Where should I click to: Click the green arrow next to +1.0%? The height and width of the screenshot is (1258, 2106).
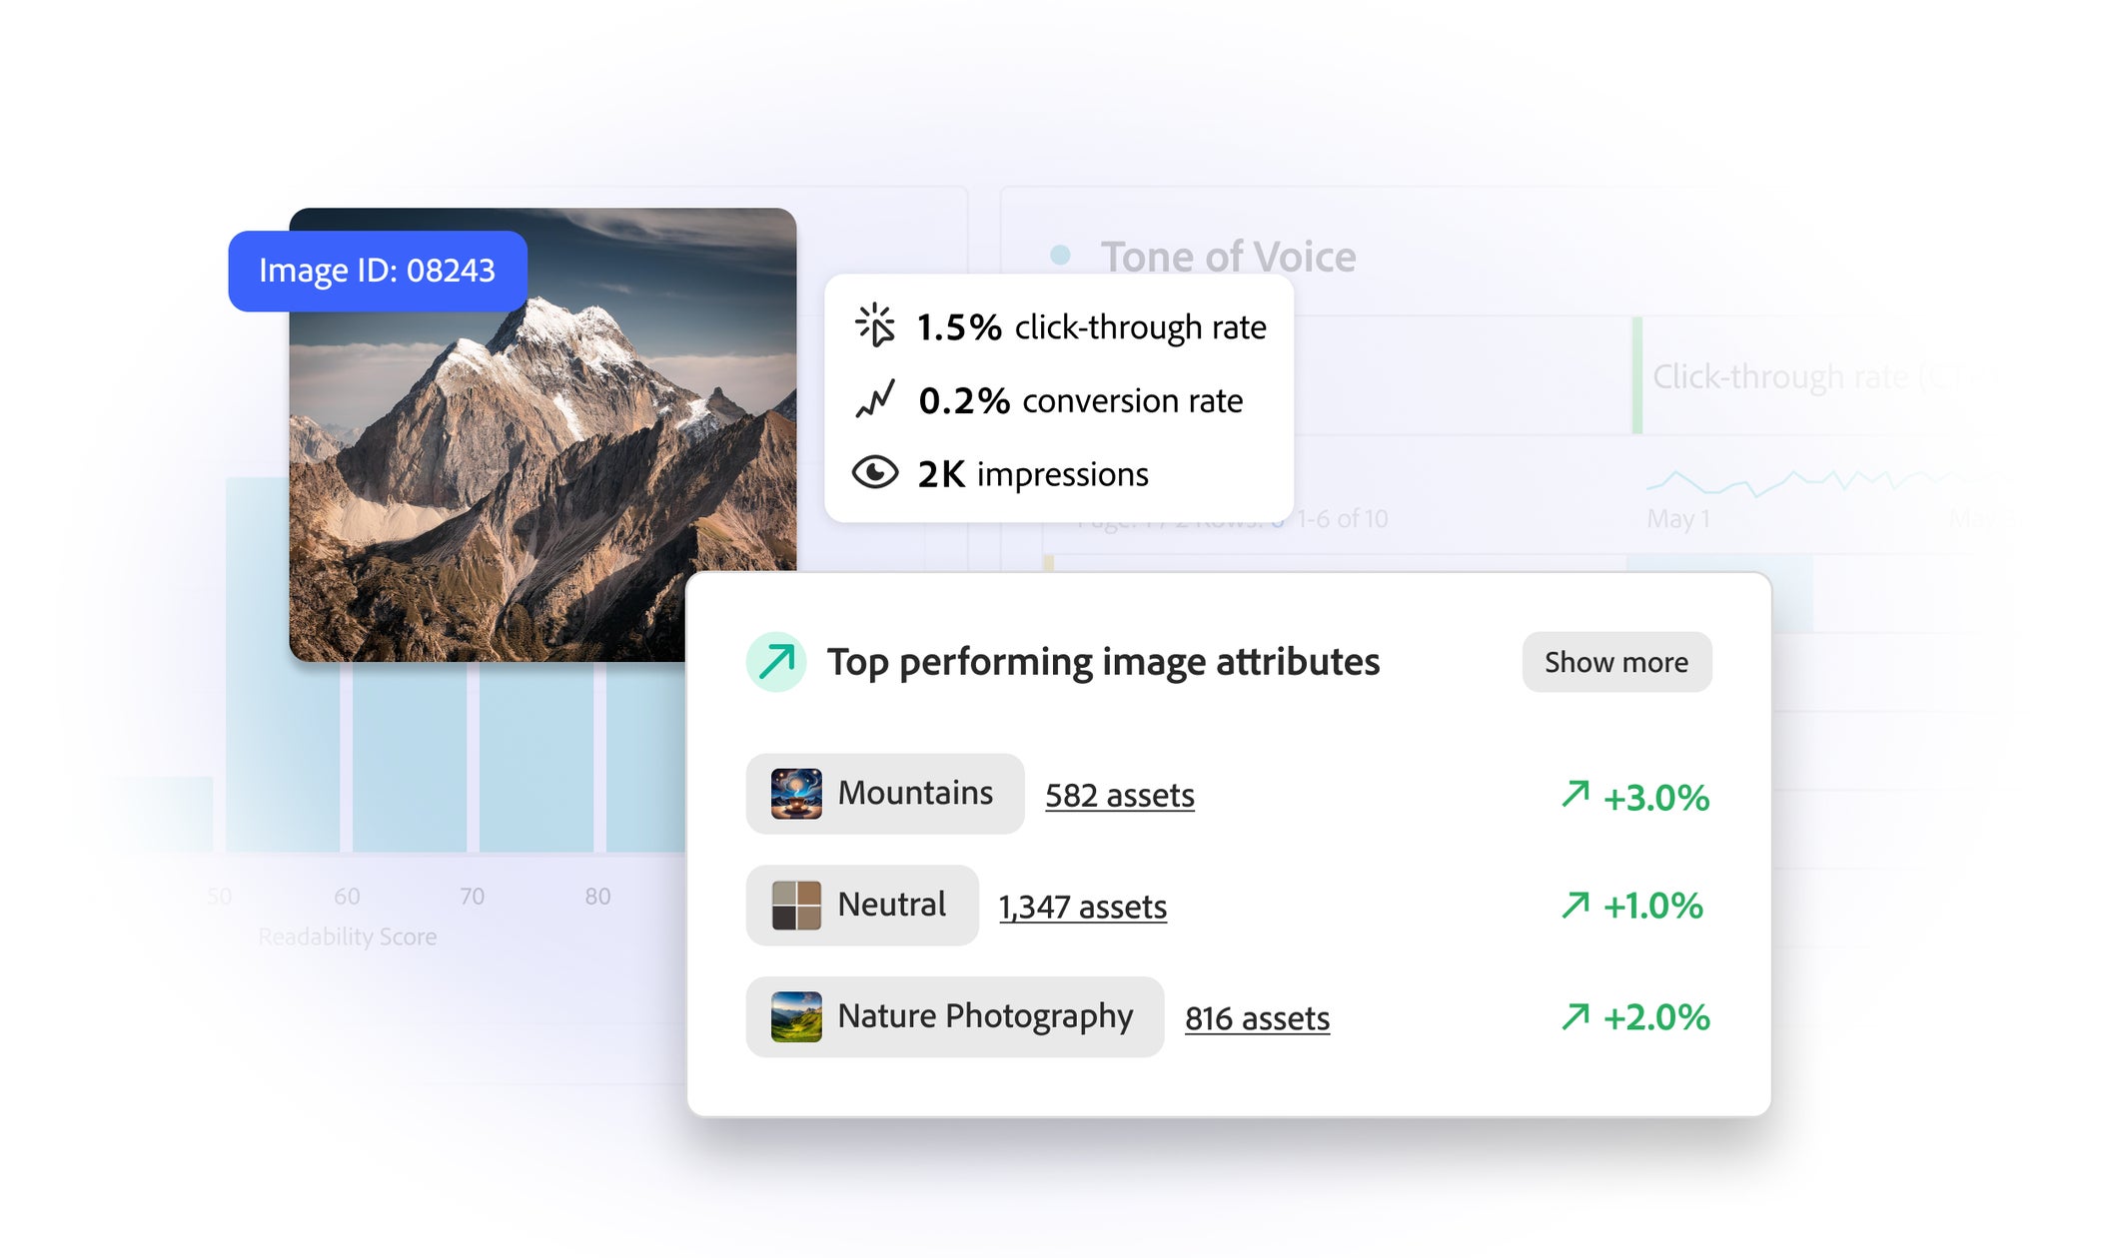click(1576, 905)
